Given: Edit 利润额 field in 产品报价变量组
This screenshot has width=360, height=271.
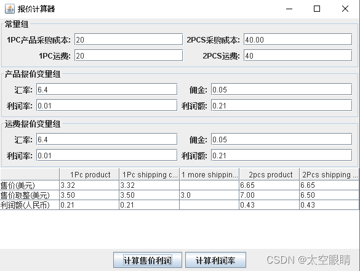Looking at the screenshot, I should click(x=281, y=105).
